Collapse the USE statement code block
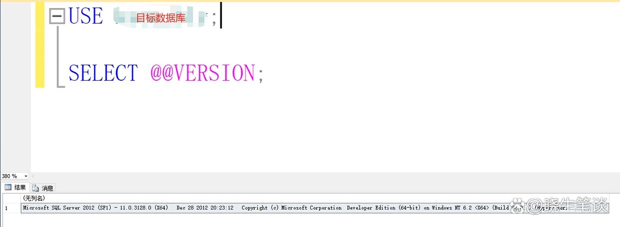620x227 pixels. [57, 17]
